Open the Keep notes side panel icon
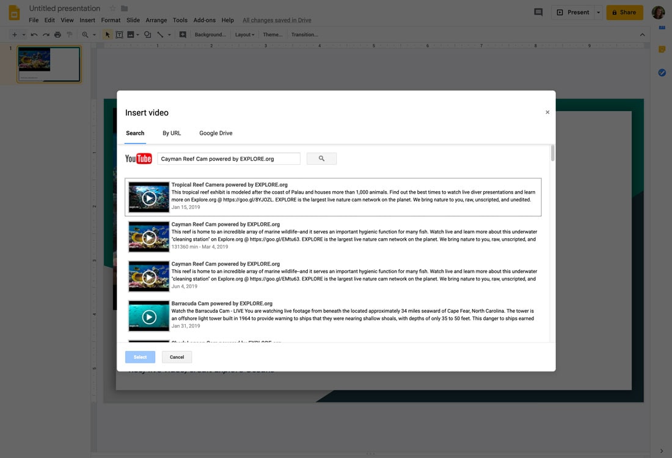This screenshot has height=458, width=672. 662,49
